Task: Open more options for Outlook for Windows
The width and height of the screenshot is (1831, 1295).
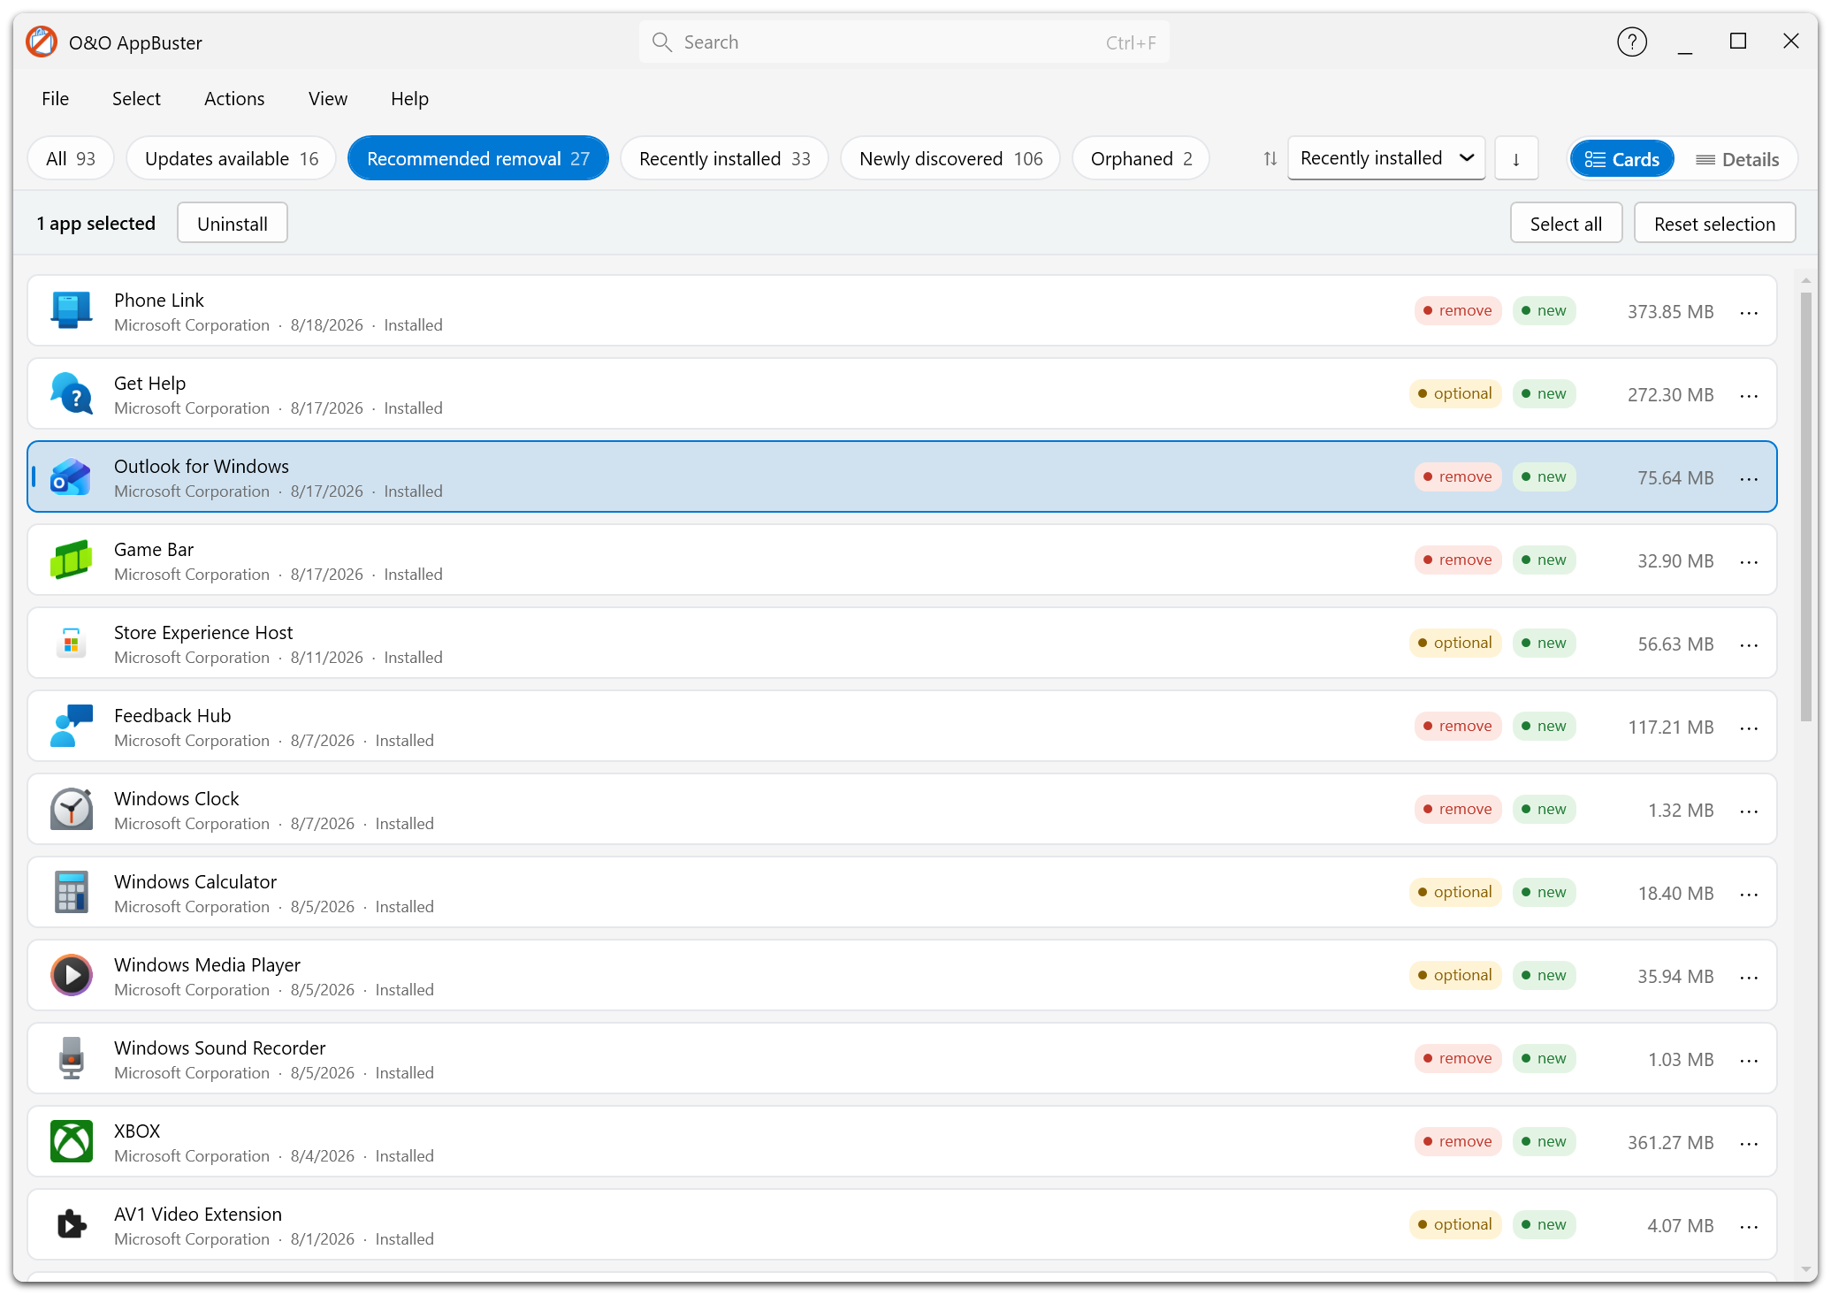Action: coord(1749,478)
